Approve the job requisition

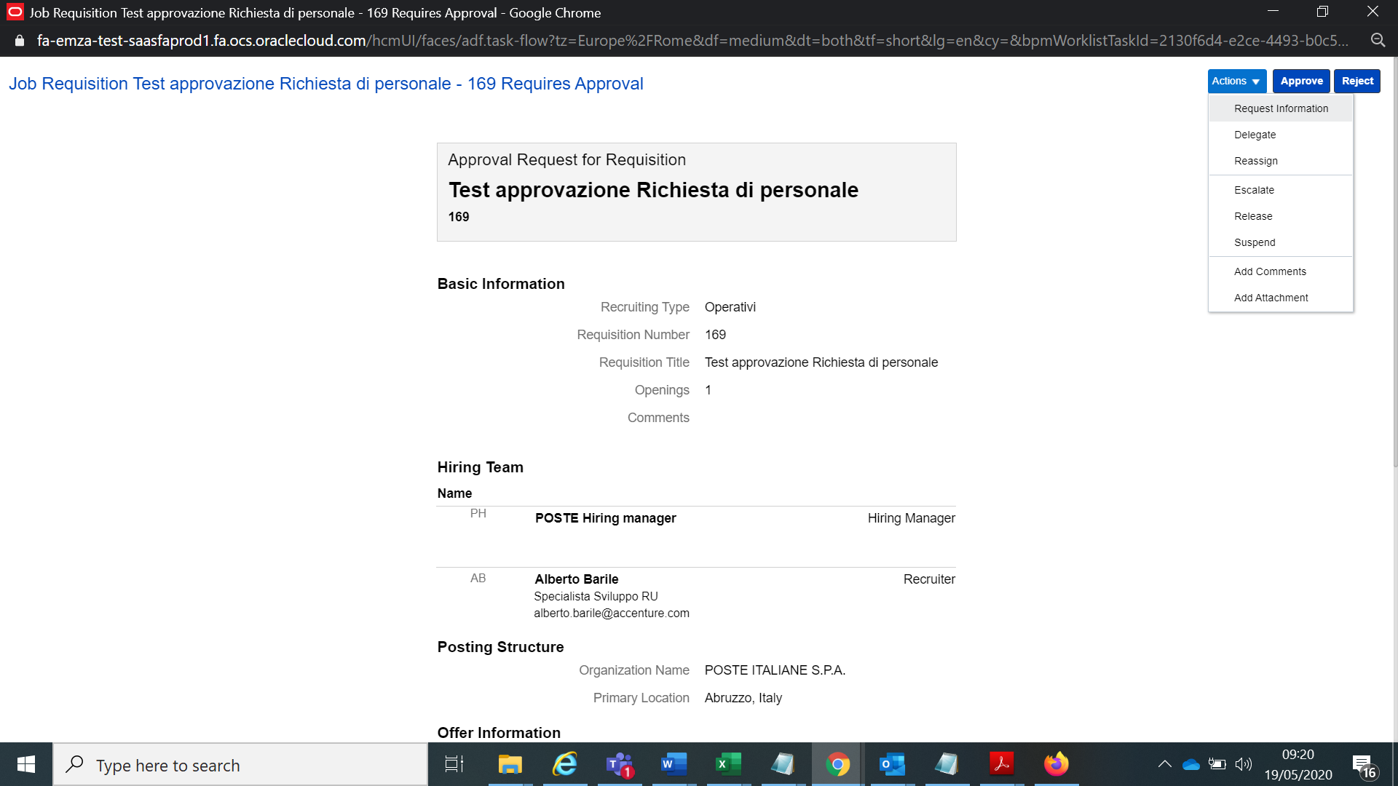coord(1301,81)
